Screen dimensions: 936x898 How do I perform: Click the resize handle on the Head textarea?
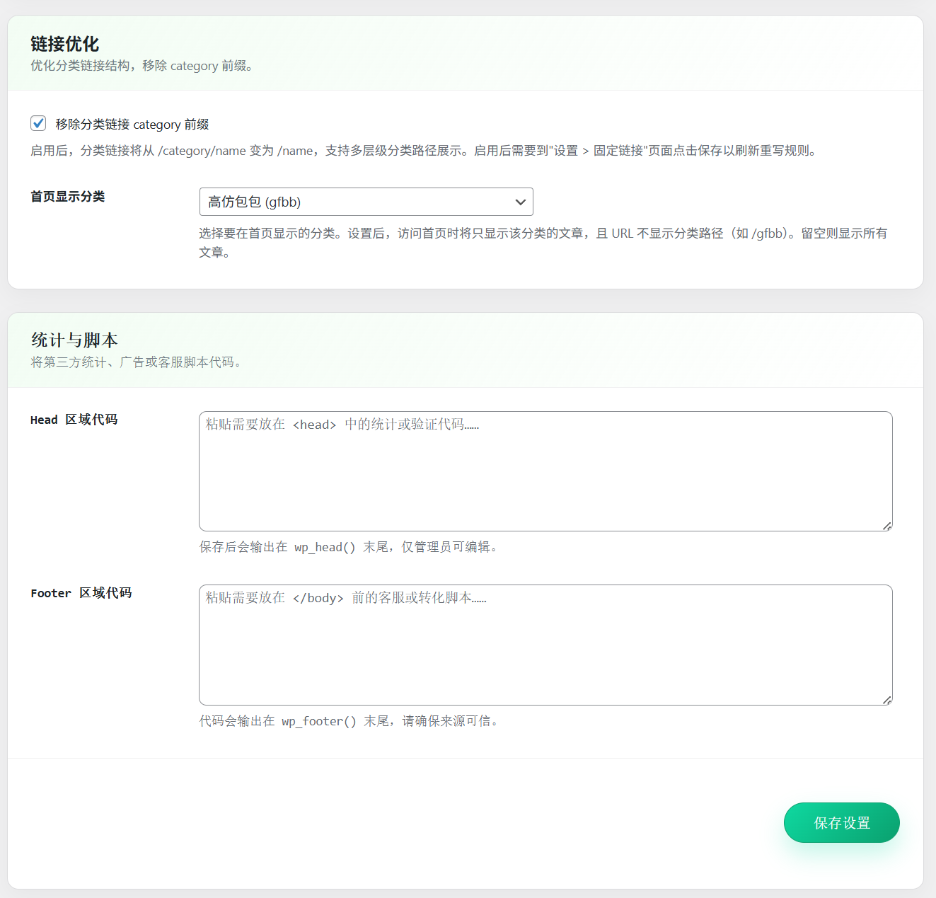coord(886,526)
